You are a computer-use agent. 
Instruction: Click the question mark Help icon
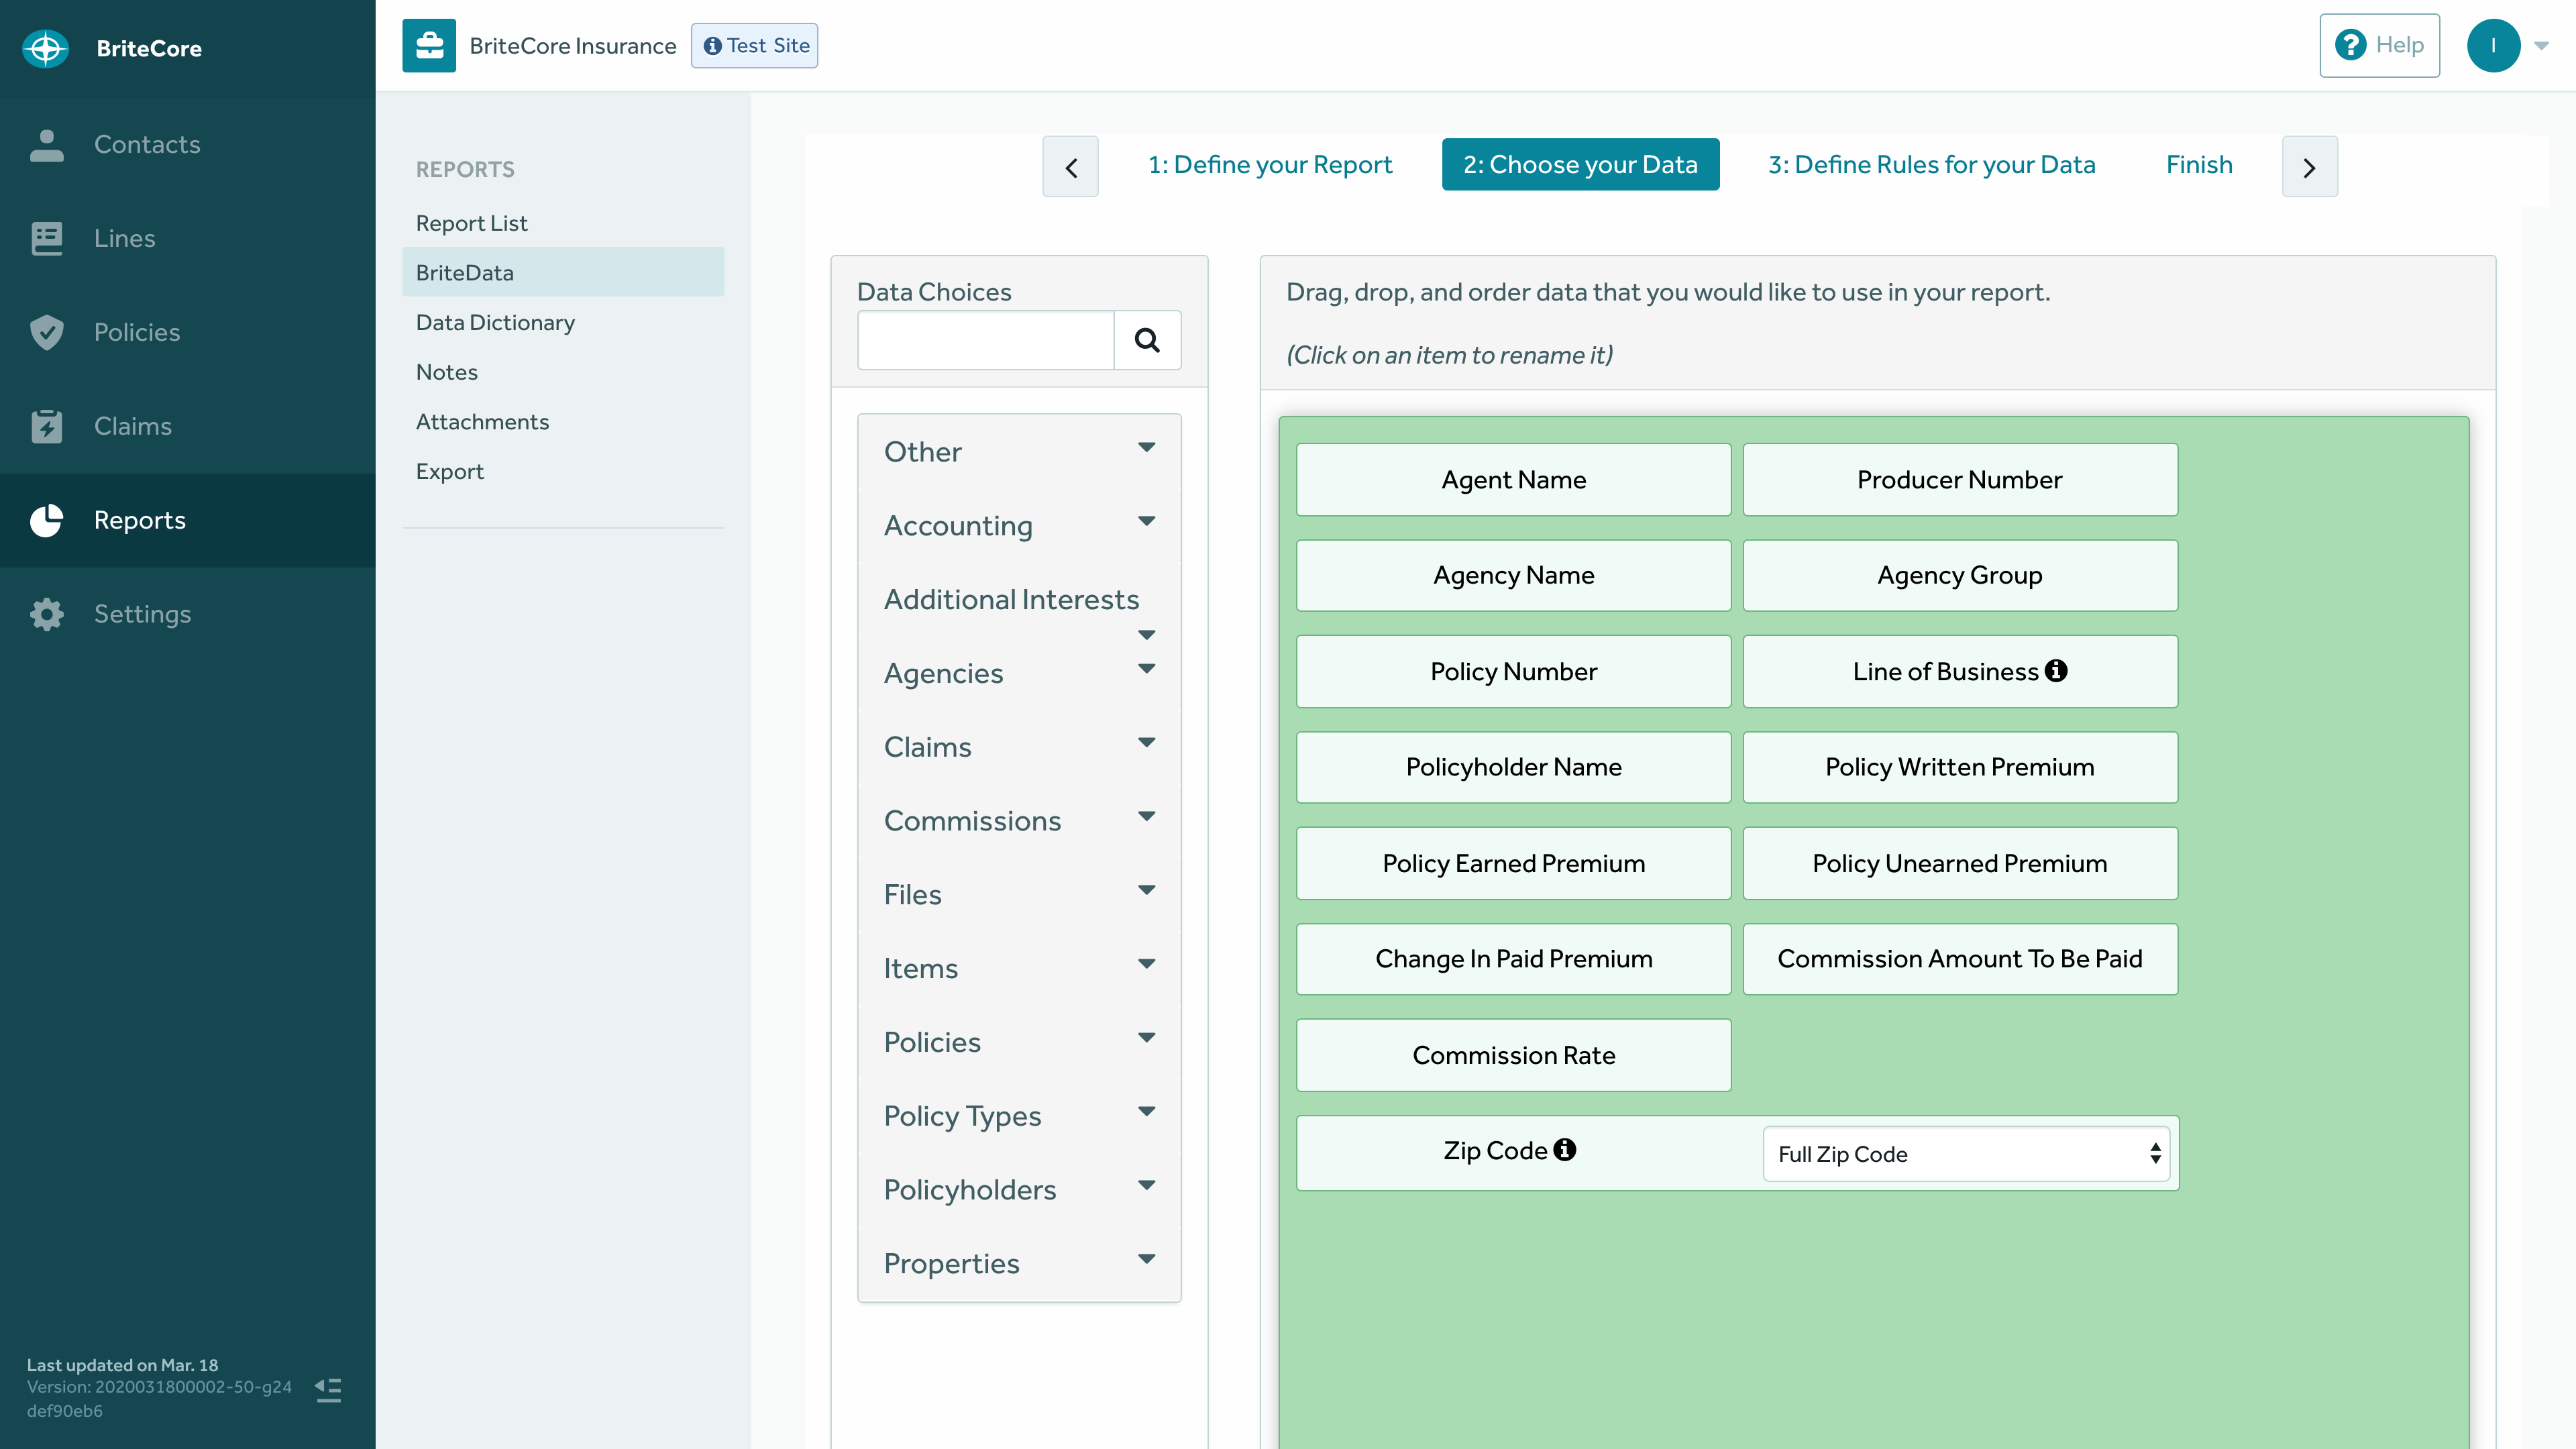point(2350,45)
